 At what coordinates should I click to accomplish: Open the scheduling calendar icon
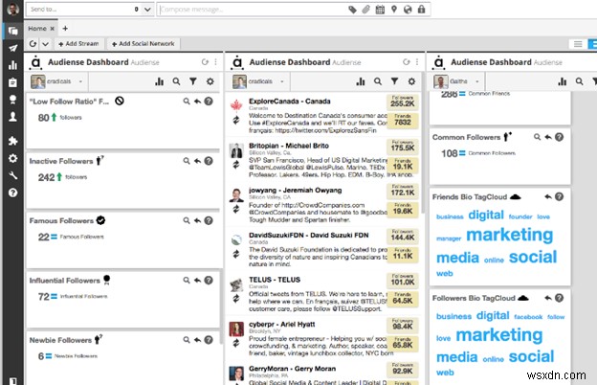point(380,10)
